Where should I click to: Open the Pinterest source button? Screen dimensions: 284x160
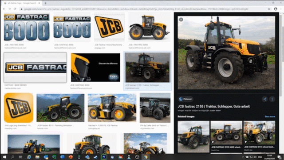click(x=185, y=99)
